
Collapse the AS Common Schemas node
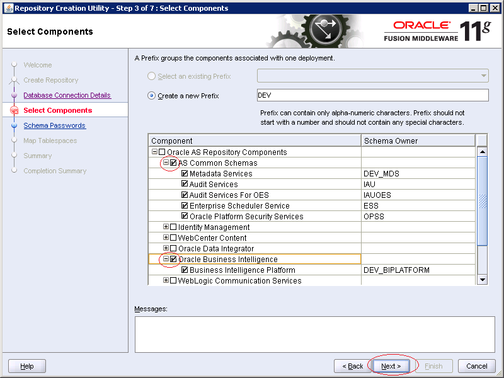[166, 163]
